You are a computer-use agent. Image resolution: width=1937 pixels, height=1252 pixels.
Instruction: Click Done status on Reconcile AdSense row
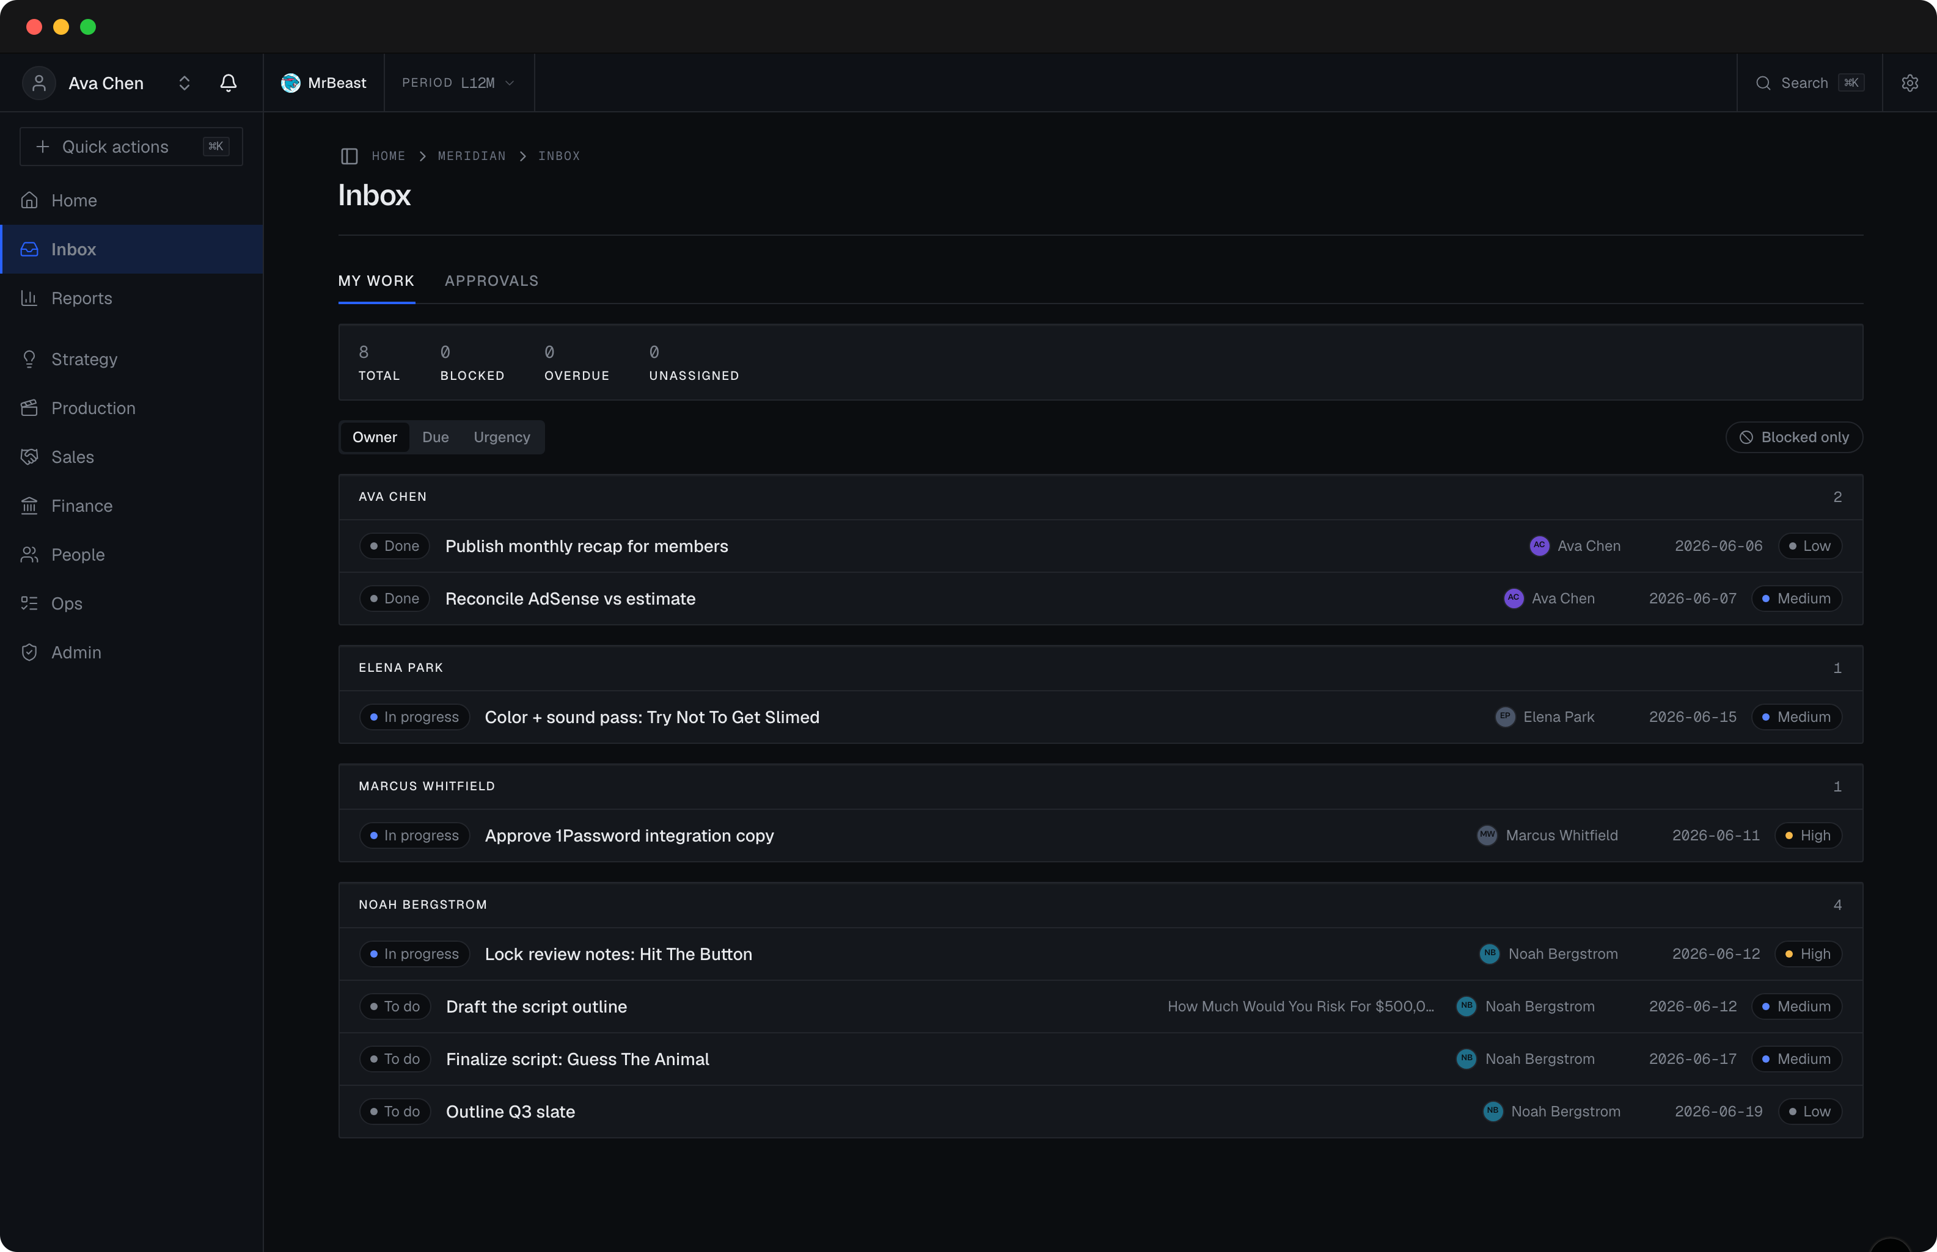click(394, 599)
